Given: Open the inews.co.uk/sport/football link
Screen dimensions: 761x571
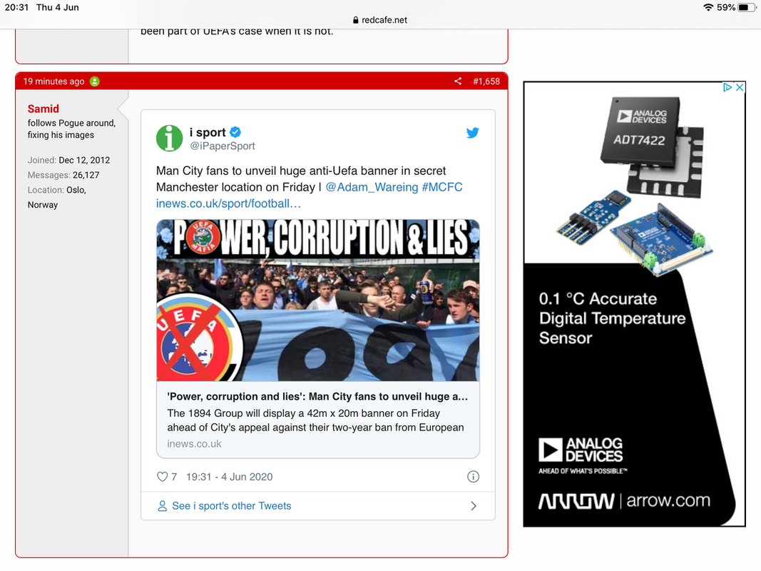Looking at the screenshot, I should 228,203.
